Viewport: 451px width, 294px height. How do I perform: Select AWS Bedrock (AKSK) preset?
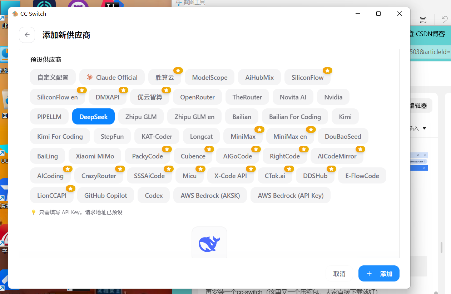pos(210,195)
